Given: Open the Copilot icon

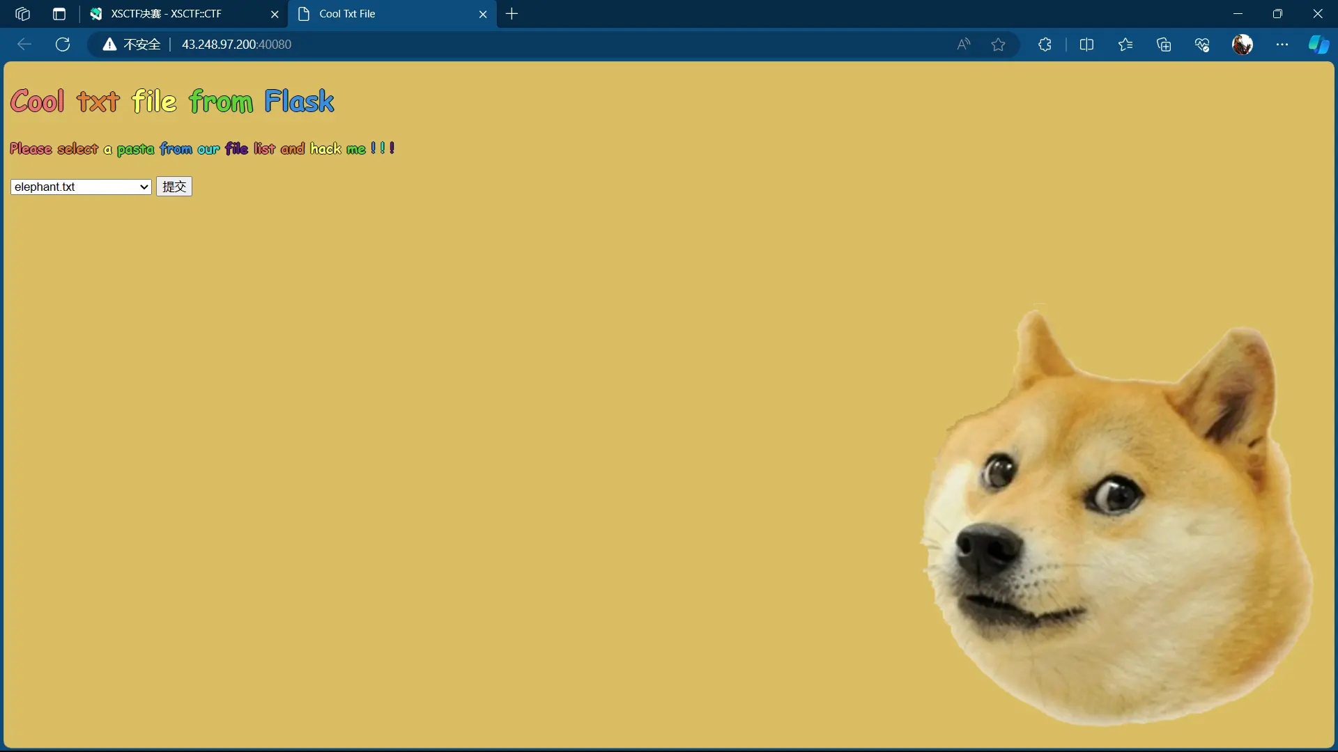Looking at the screenshot, I should (1318, 44).
